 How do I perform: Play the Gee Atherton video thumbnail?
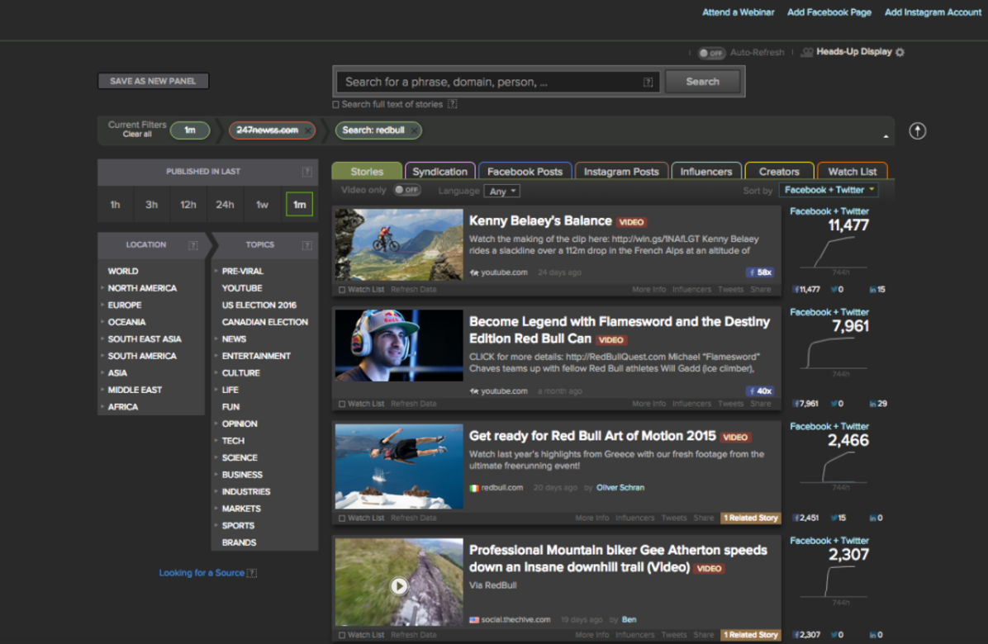(x=399, y=585)
